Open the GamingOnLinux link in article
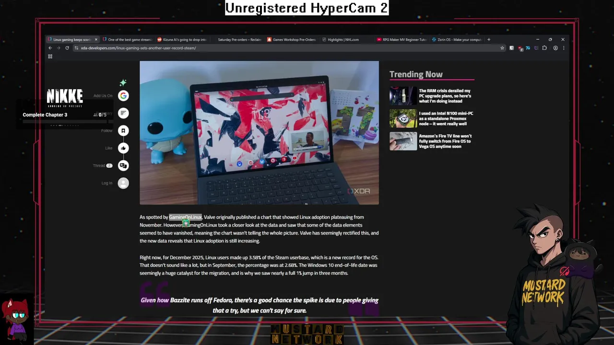The image size is (614, 345). coord(185,217)
